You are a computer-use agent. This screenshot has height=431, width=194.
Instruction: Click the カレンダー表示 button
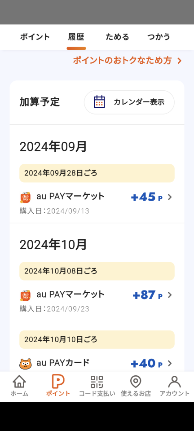point(129,102)
